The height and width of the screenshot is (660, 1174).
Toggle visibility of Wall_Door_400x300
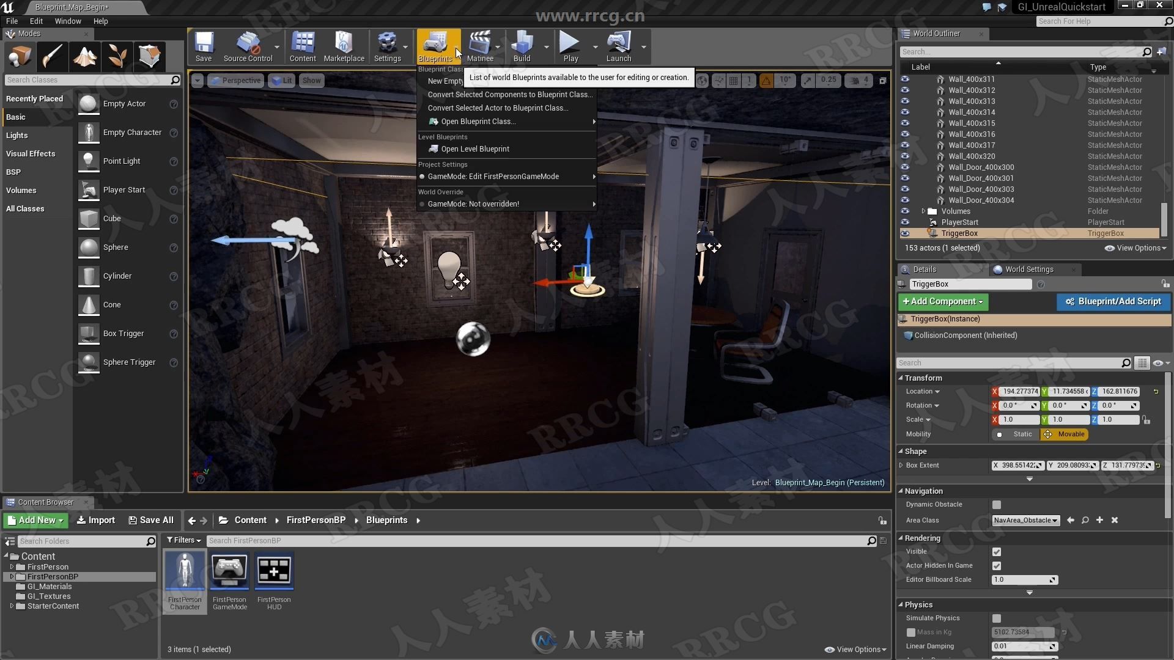coord(905,167)
